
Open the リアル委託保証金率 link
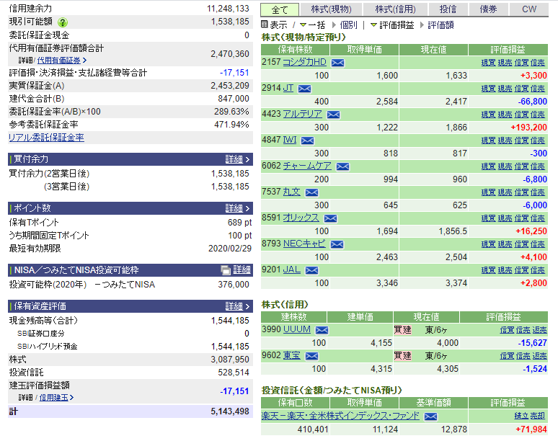(x=46, y=138)
